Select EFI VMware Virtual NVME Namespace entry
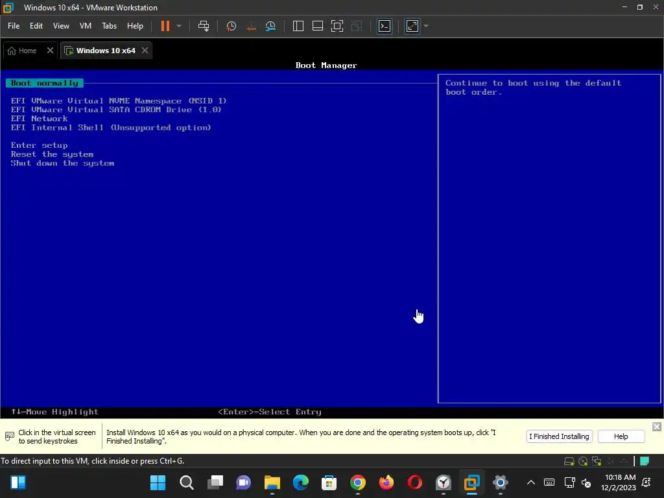Image resolution: width=664 pixels, height=498 pixels. point(119,101)
